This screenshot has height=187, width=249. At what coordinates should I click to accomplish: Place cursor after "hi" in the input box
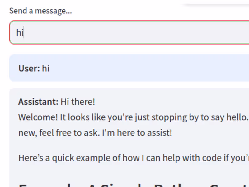(x=24, y=32)
